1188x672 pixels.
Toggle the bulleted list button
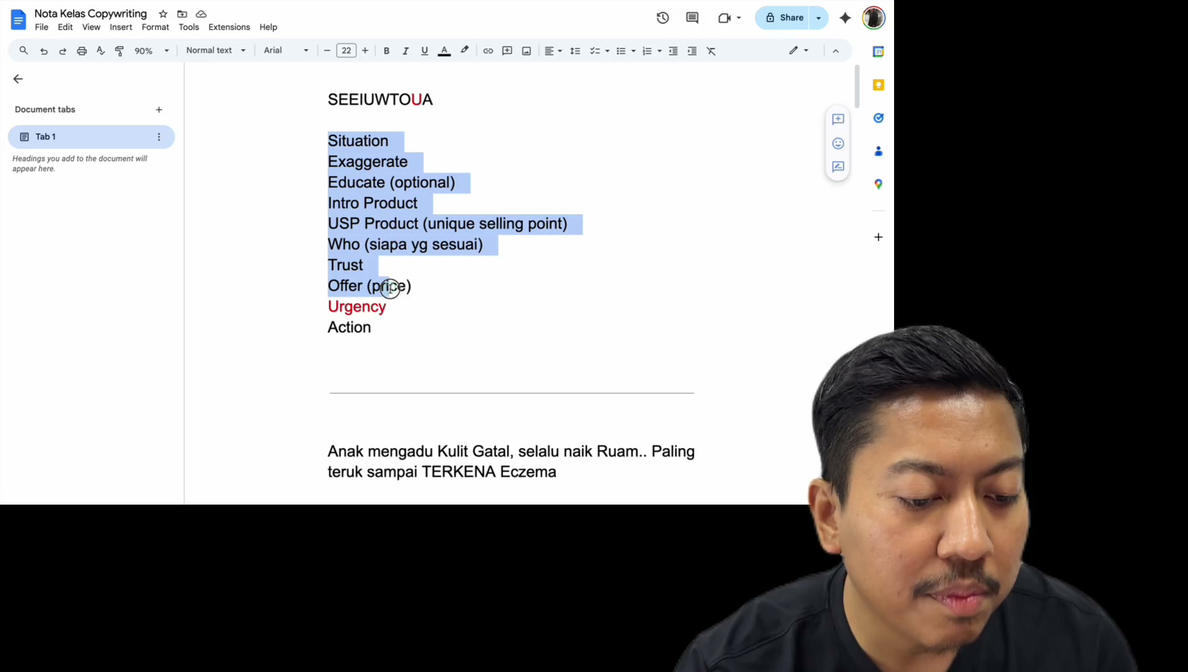[x=621, y=51]
